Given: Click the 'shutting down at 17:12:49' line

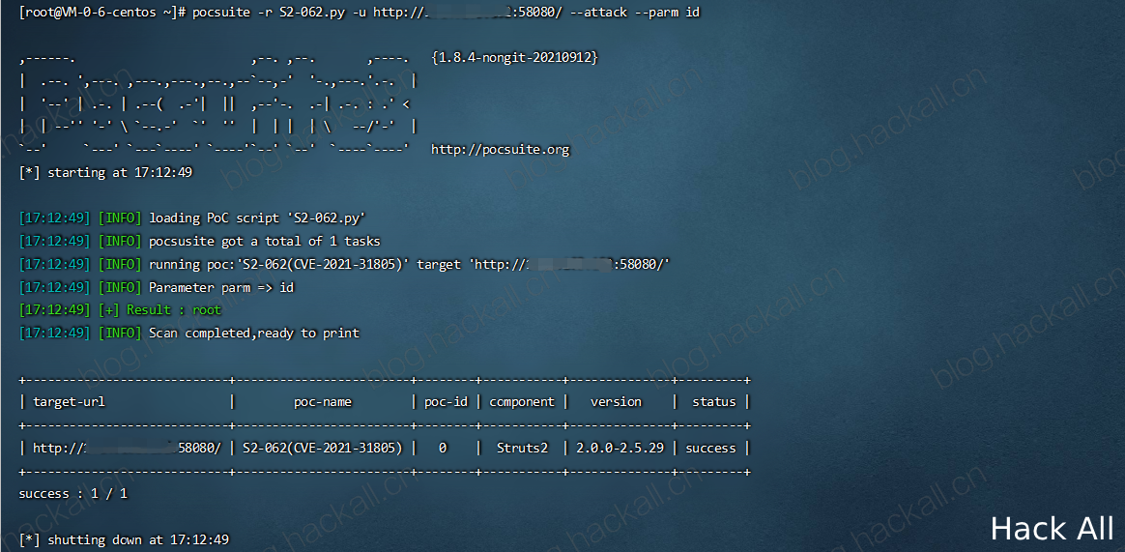Looking at the screenshot, I should pos(124,539).
